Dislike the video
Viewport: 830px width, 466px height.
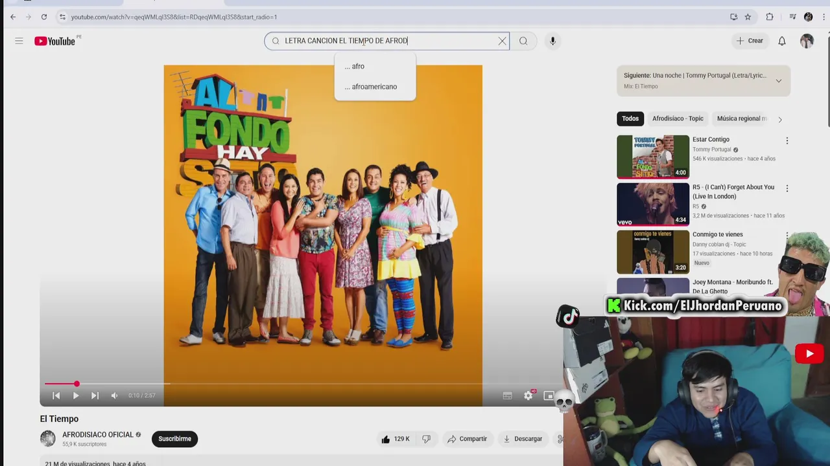pyautogui.click(x=426, y=439)
